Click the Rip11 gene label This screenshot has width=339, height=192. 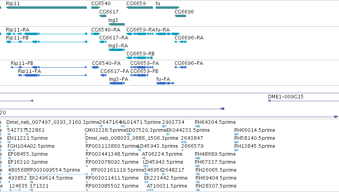(13, 4)
